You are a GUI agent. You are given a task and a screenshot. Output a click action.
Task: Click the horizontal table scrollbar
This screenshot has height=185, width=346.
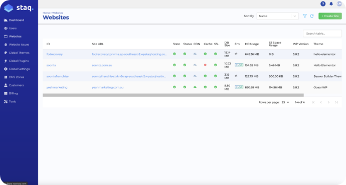(173, 95)
